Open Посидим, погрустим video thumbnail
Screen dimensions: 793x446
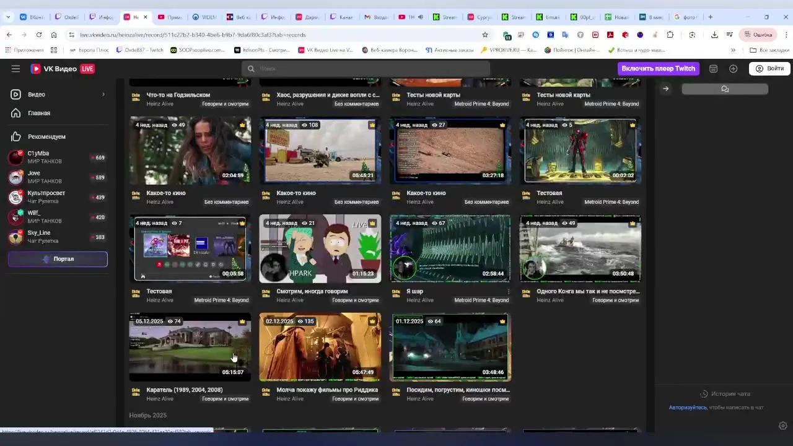[450, 347]
